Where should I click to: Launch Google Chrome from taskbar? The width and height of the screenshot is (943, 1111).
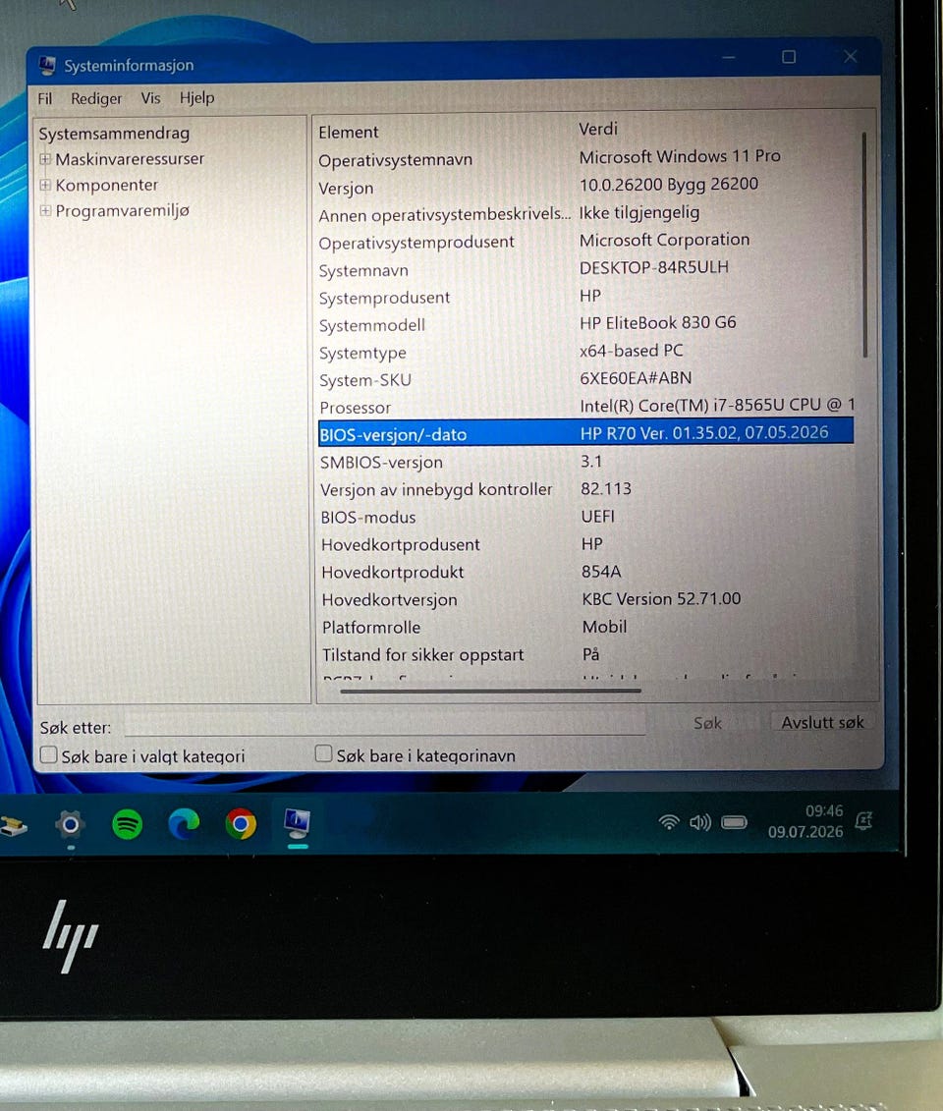point(241,824)
